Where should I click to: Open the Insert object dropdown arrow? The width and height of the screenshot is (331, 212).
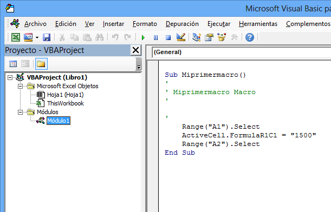click(37, 37)
